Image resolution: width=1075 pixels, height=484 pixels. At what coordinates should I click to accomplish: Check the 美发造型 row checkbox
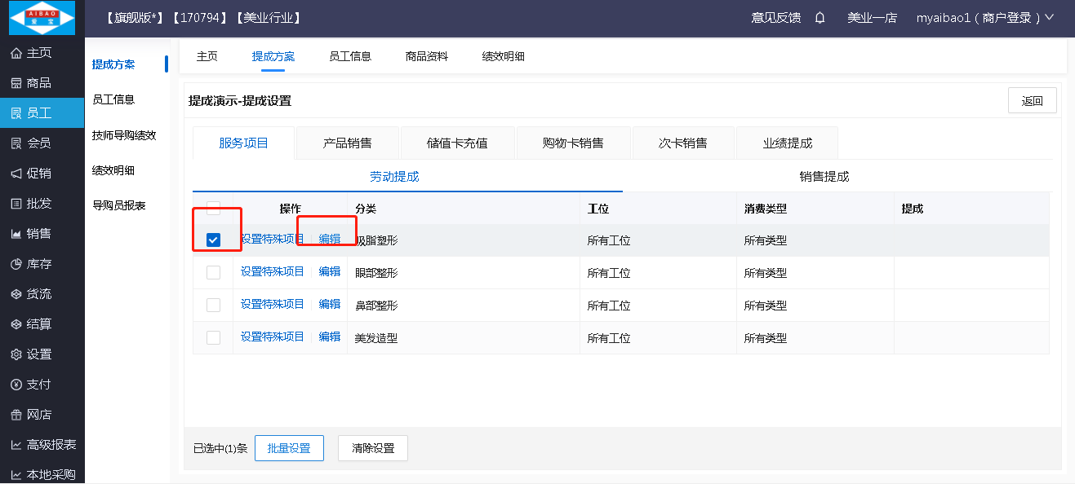coord(213,337)
